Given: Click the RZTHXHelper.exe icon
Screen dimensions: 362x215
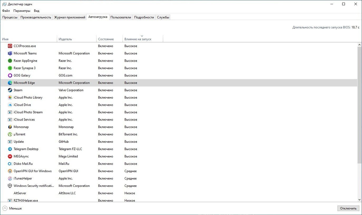Looking at the screenshot, I should click(x=10, y=200).
